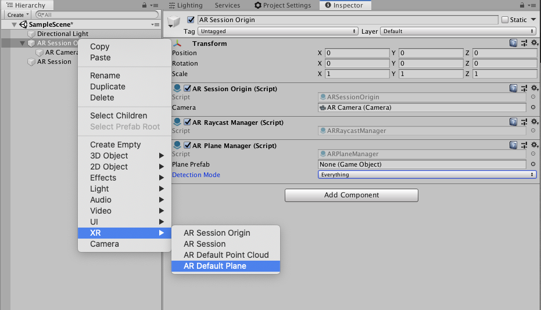Open help for AR Plane Manager
The height and width of the screenshot is (310, 541).
click(x=513, y=145)
